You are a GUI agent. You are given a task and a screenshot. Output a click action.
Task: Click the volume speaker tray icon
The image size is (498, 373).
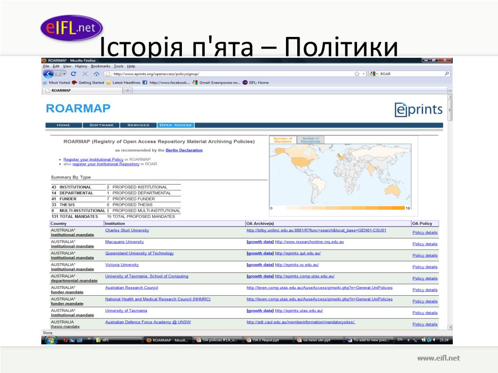point(434,339)
